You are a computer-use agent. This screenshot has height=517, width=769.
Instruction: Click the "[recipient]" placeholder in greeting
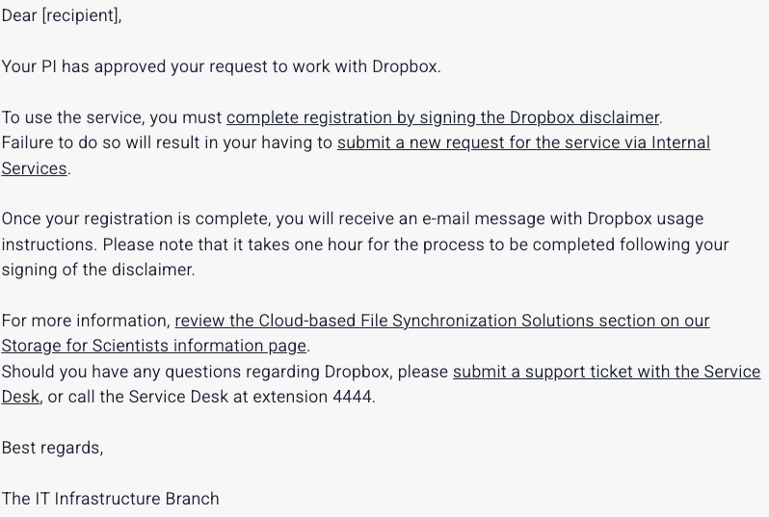[x=81, y=15]
